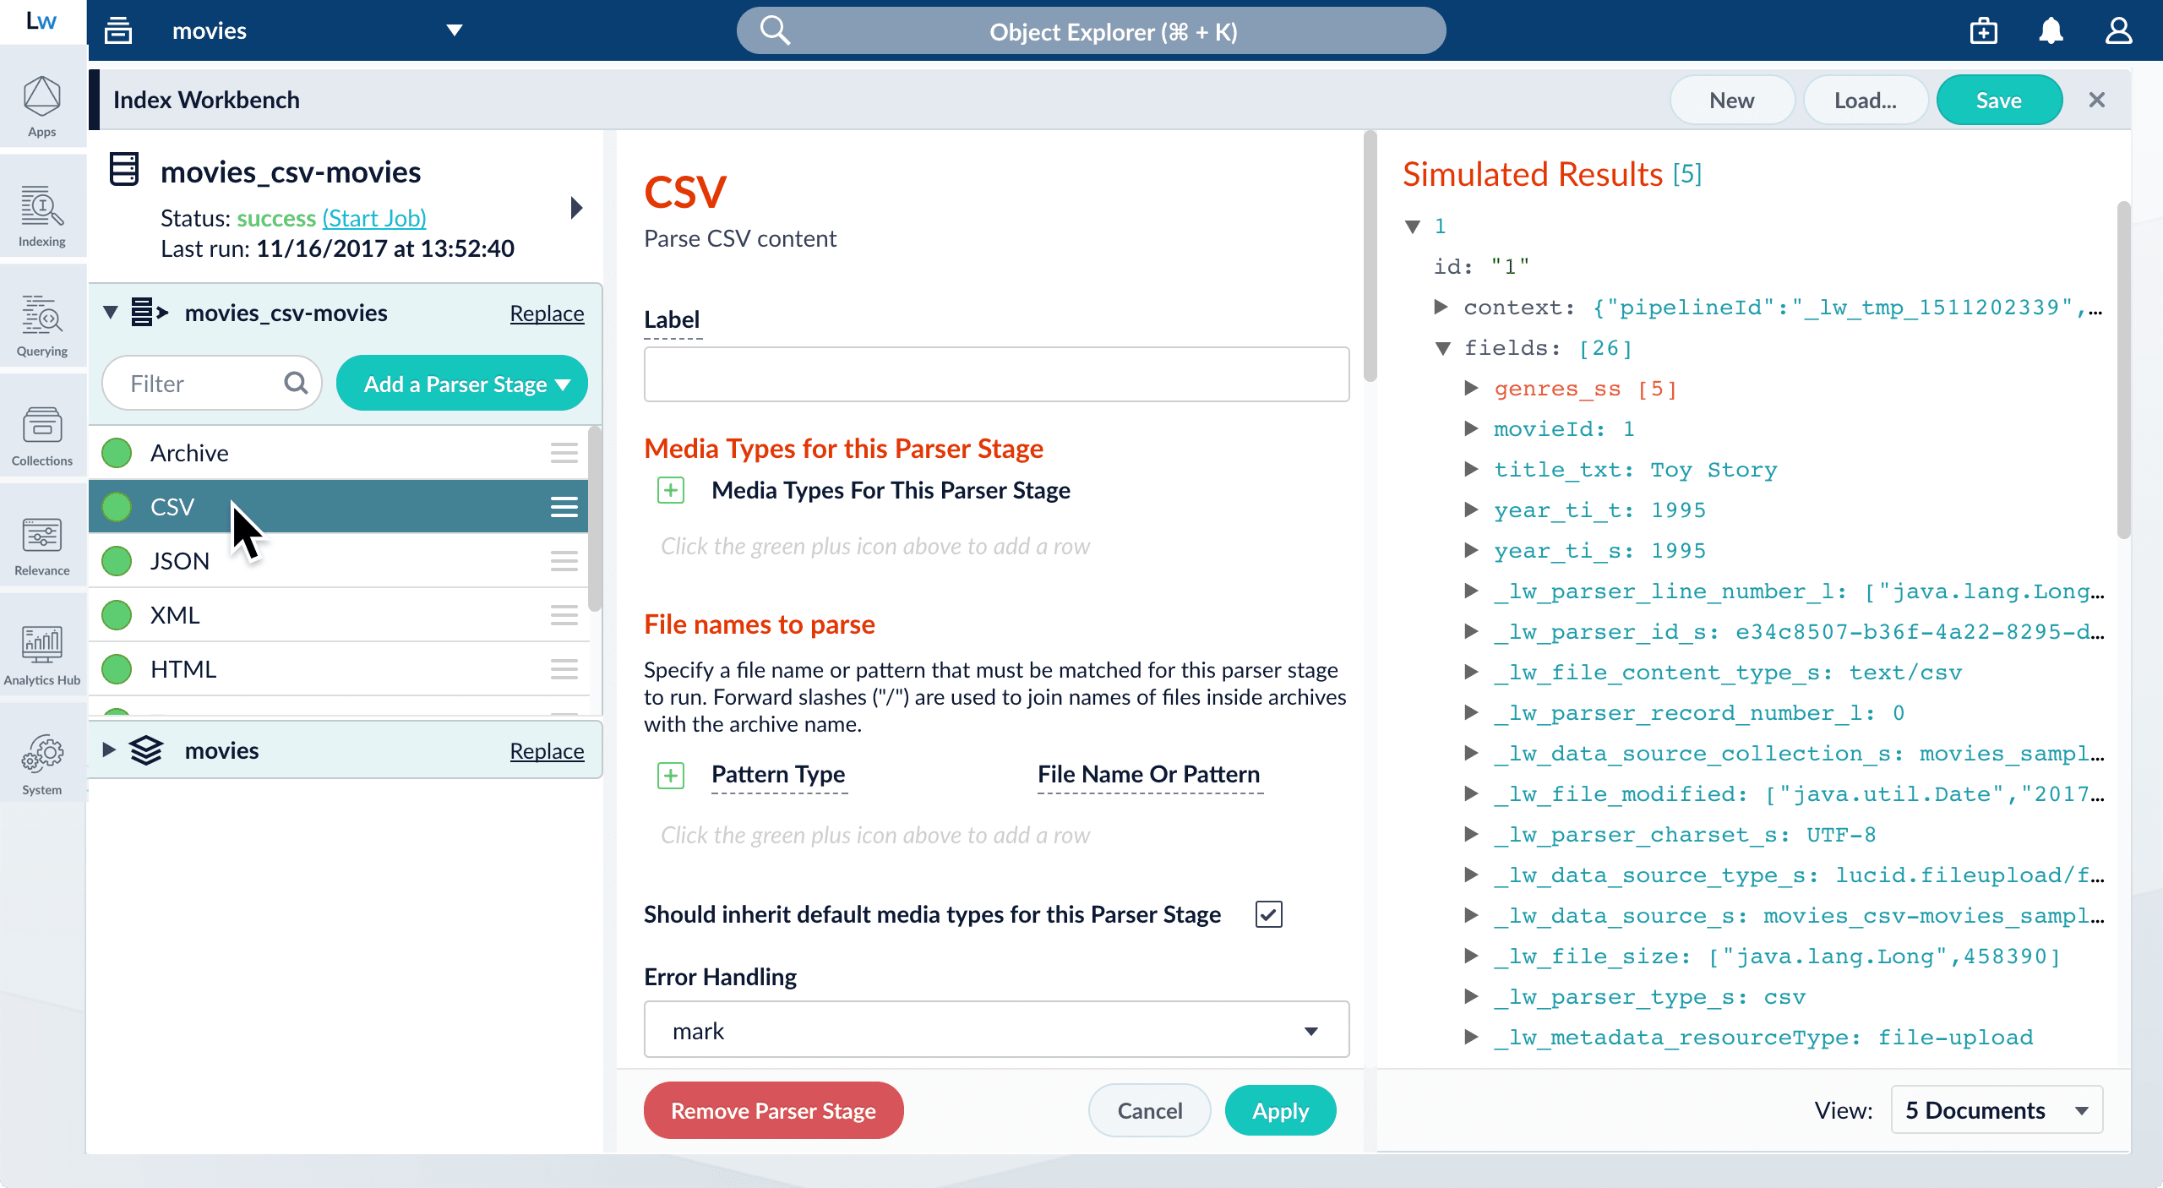Toggle the CSV stage green status dot
The image size is (2163, 1188).
point(117,507)
